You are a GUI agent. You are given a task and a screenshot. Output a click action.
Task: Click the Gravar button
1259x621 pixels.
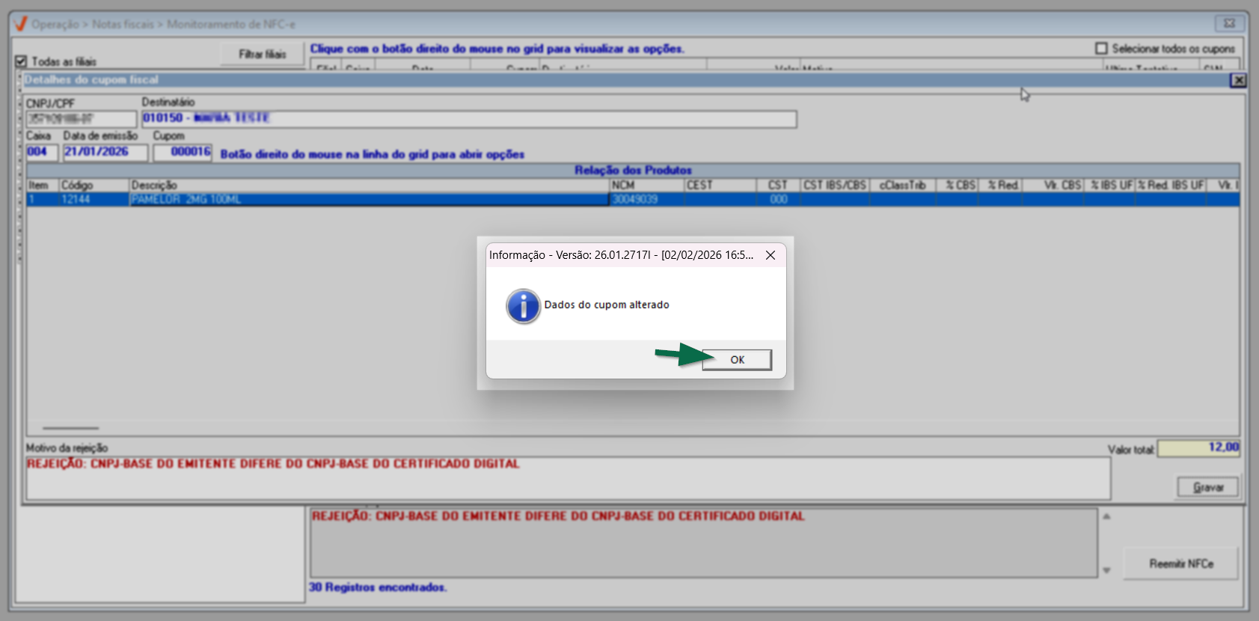(x=1208, y=487)
